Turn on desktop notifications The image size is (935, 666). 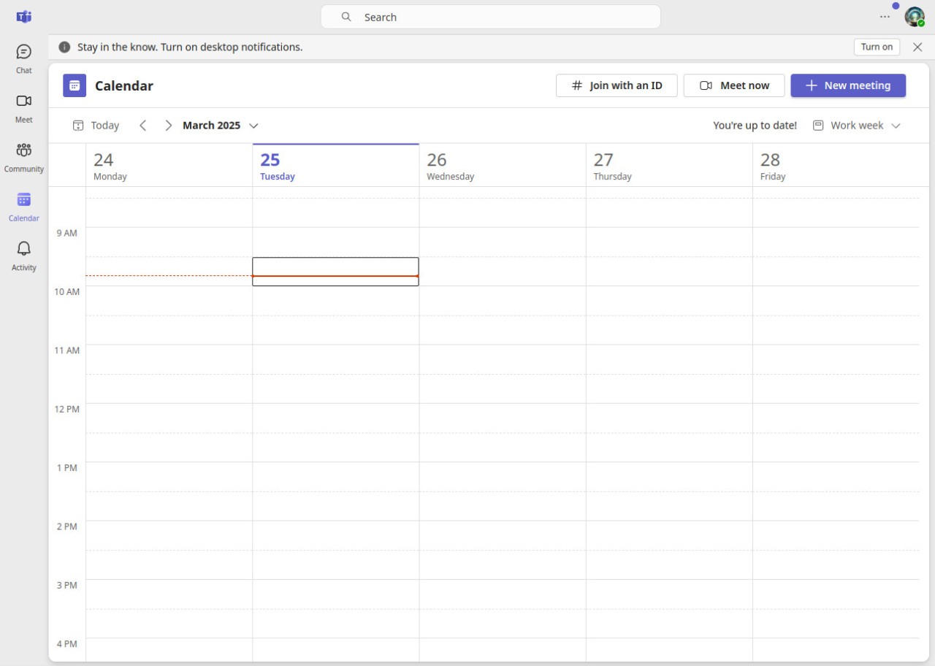tap(877, 47)
